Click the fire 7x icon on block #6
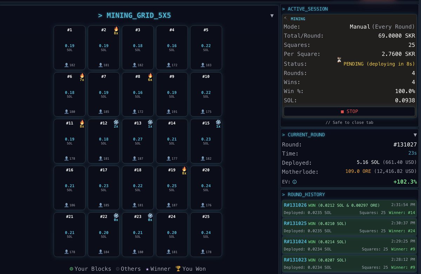421x274 pixels. 82,75
